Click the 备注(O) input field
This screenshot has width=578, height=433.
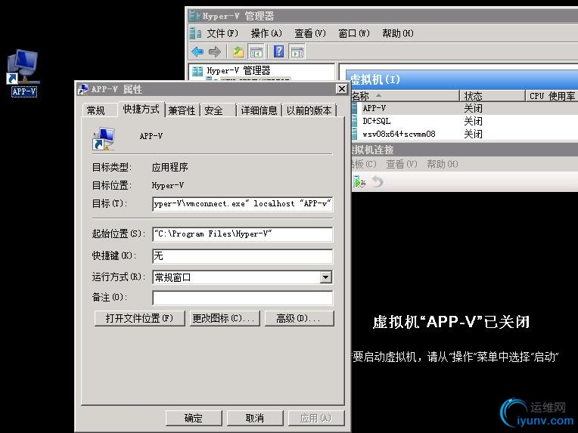[x=243, y=298]
